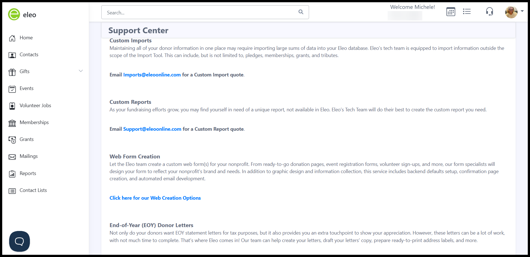530x257 pixels.
Task: Click the Volunteer Jobs badge icon
Action: point(12,106)
